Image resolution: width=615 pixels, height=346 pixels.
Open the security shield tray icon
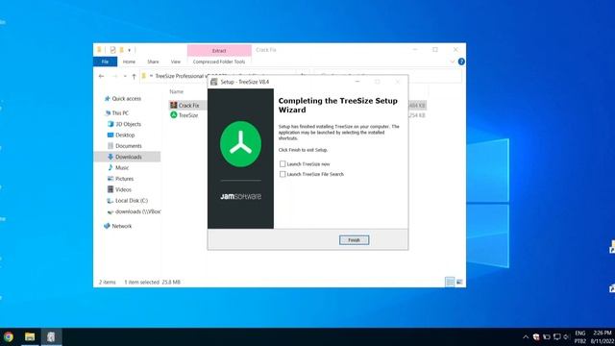(x=536, y=337)
